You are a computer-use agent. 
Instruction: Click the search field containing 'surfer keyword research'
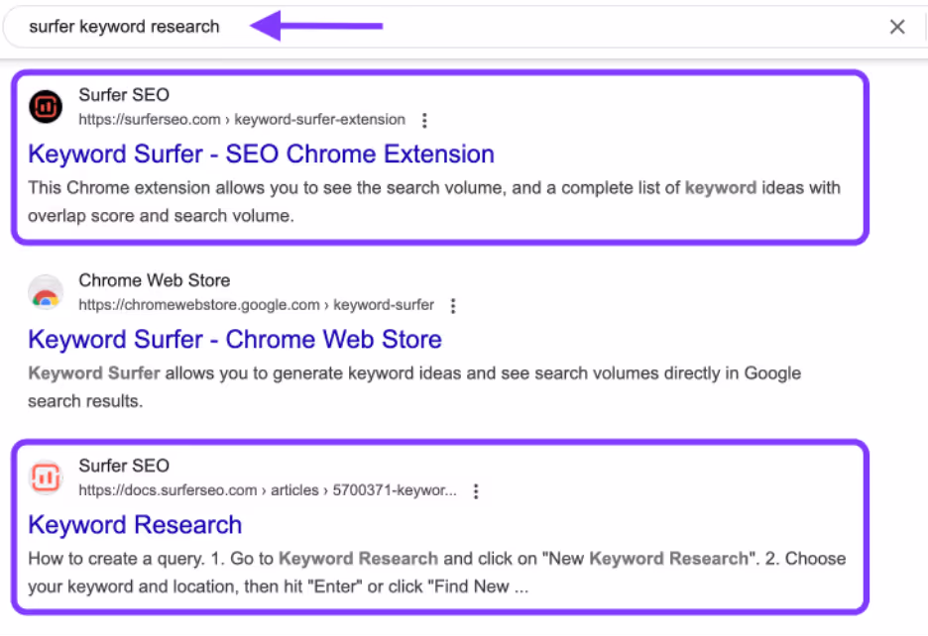click(462, 27)
